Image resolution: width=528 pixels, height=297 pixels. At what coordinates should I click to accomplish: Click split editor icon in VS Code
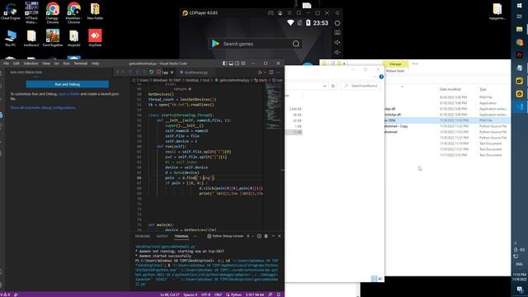(271, 72)
